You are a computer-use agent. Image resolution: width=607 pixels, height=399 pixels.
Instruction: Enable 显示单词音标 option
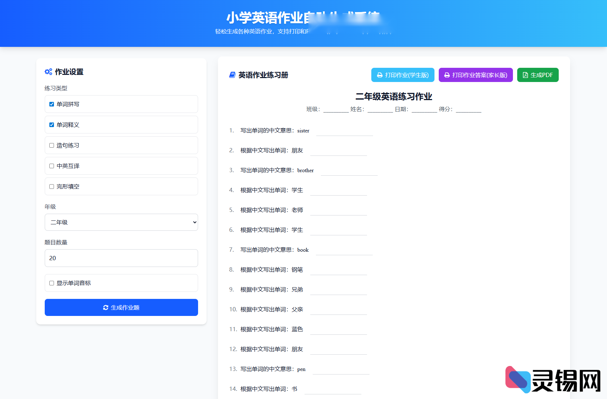click(x=51, y=283)
